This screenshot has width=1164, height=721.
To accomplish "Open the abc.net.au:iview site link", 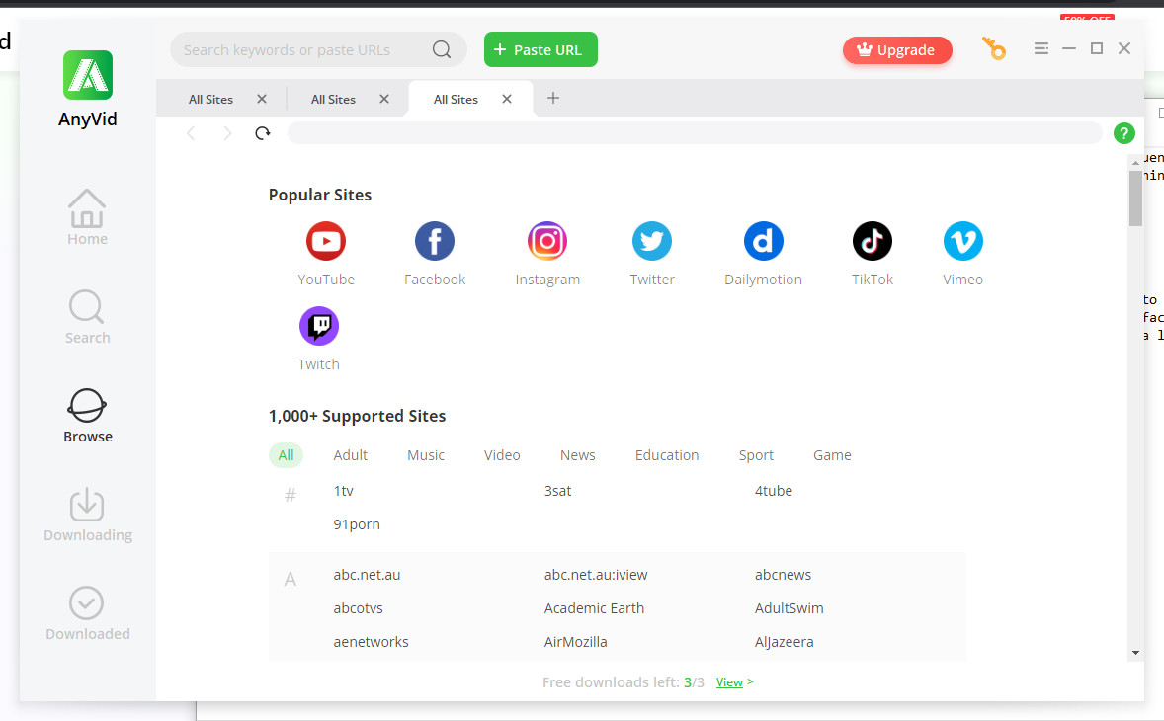I will (596, 575).
